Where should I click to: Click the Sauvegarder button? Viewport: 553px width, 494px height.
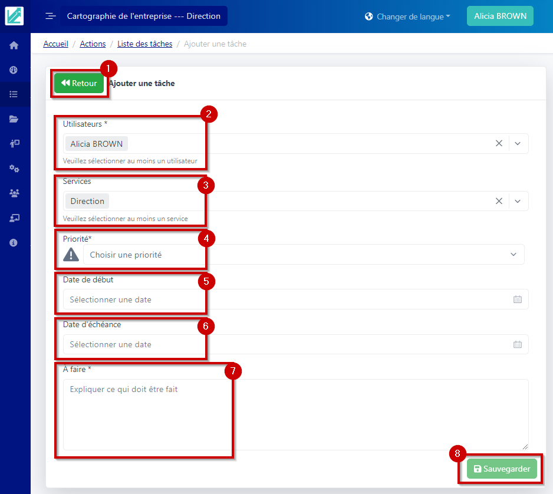pyautogui.click(x=502, y=469)
